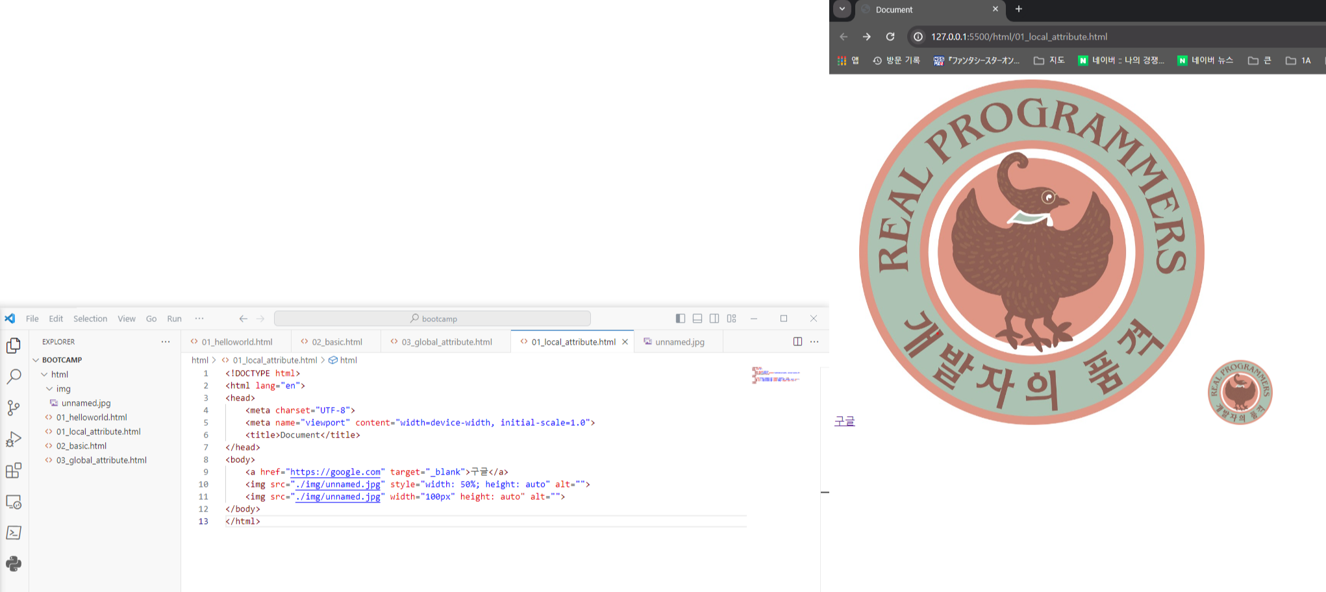The height and width of the screenshot is (592, 1326).
Task: Toggle secondary side bar layout icon
Action: [x=714, y=318]
